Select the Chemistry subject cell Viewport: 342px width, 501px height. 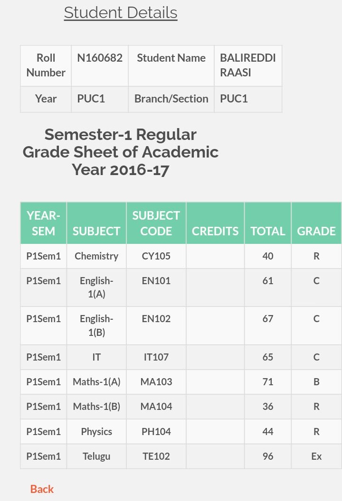[96, 256]
